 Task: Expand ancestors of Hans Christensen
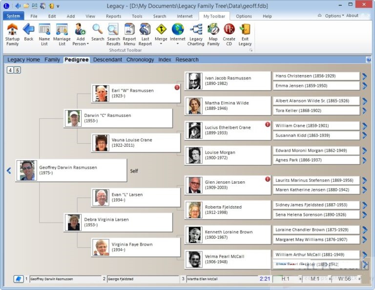(x=364, y=76)
